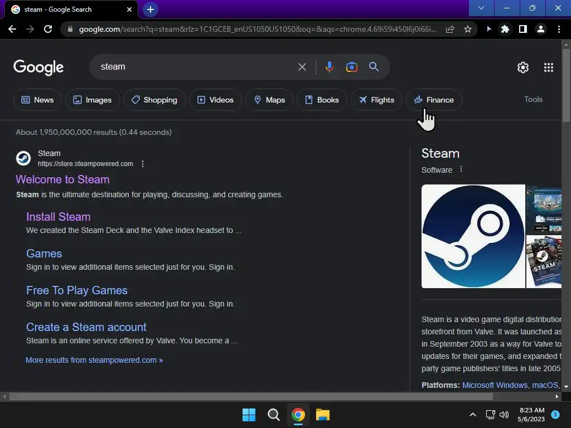571x428 pixels.
Task: Click the horizontal scrollbar thumb
Action: coord(251,397)
